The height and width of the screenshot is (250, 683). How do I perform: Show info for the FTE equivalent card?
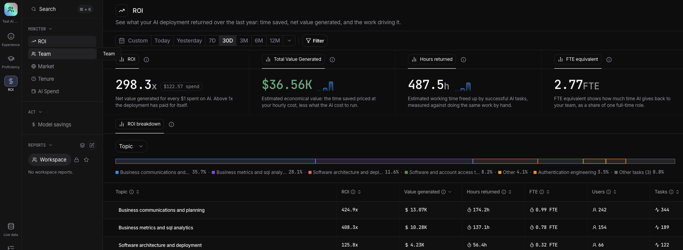(x=609, y=60)
